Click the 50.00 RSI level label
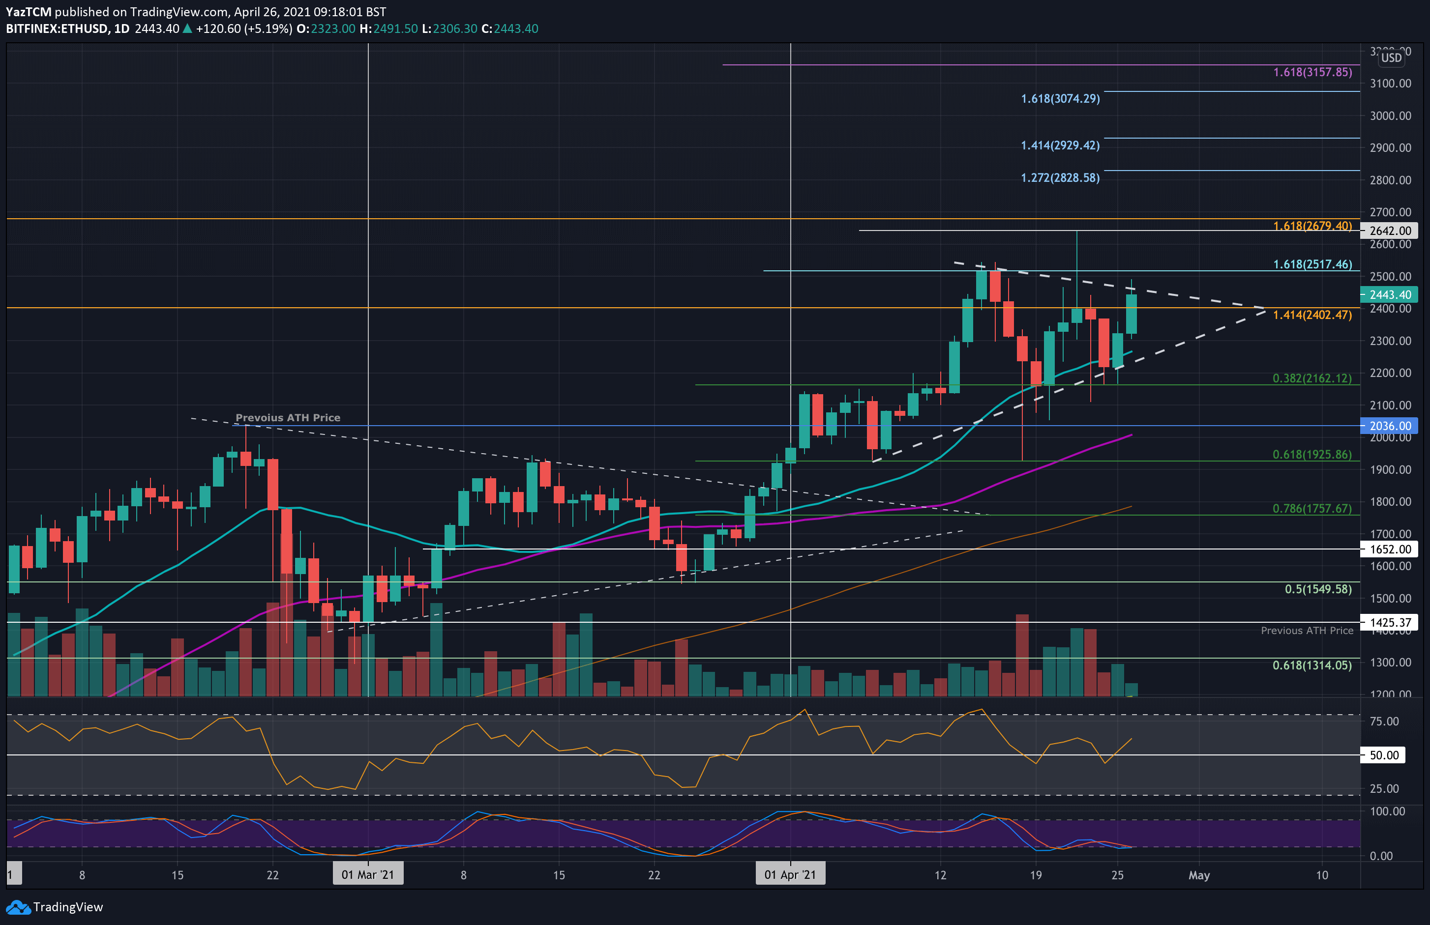Screen dimensions: 1430x925 click(1383, 755)
